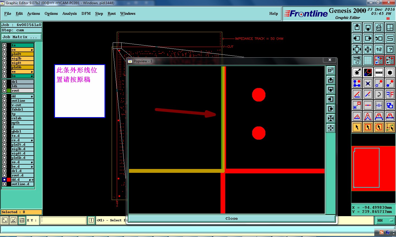
Task: Click the green color swatch beside rout
Action: pyautogui.click(x=9, y=91)
